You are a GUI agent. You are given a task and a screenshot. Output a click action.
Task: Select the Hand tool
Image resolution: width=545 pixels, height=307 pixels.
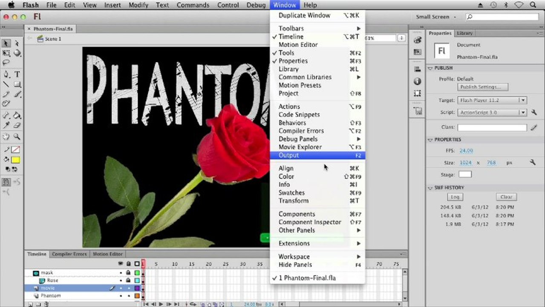click(x=6, y=137)
